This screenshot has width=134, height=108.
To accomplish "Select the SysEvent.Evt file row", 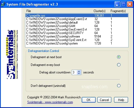I will click(x=77, y=40).
